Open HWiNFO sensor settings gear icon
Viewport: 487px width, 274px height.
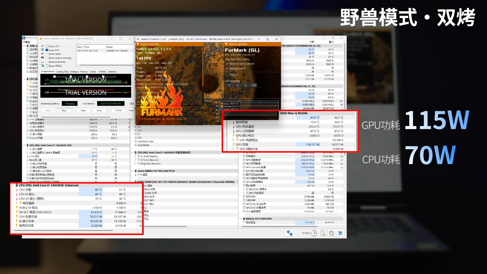(x=331, y=233)
